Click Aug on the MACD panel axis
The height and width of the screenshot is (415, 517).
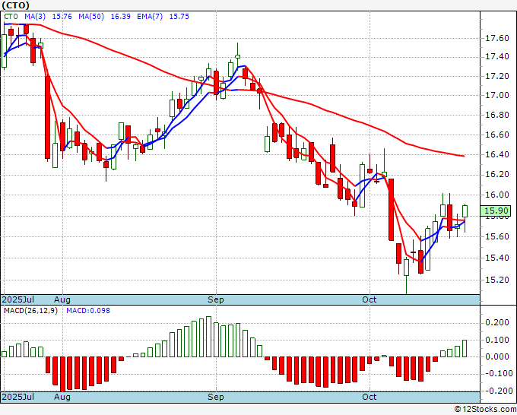coord(62,397)
